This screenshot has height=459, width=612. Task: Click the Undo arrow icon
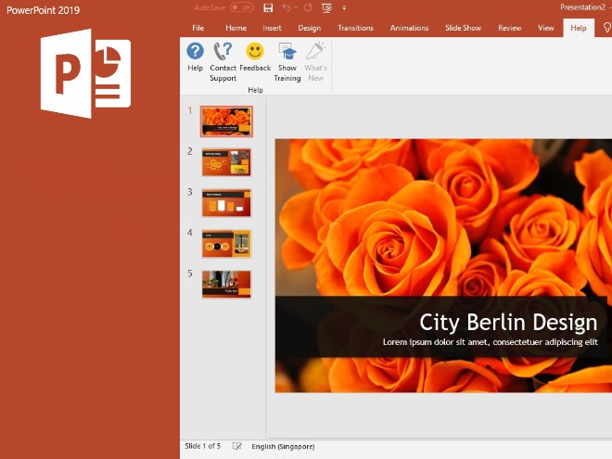286,7
